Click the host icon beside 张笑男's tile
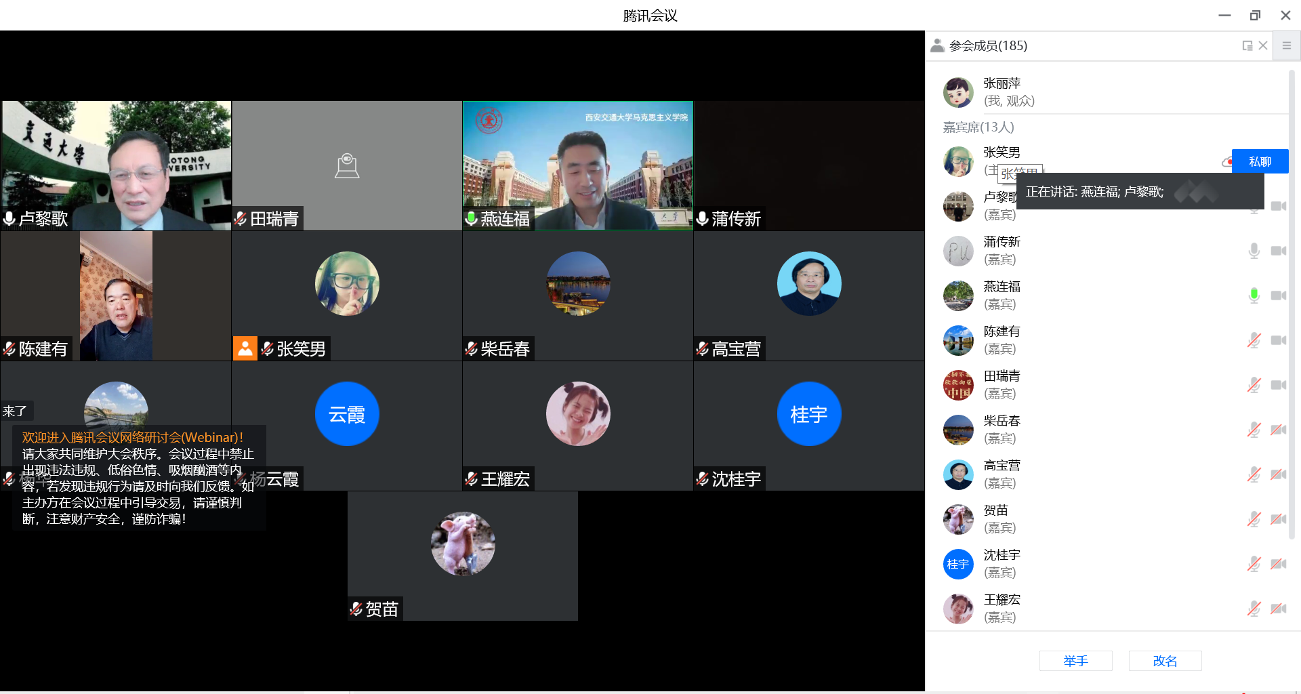The image size is (1301, 694). tap(245, 348)
